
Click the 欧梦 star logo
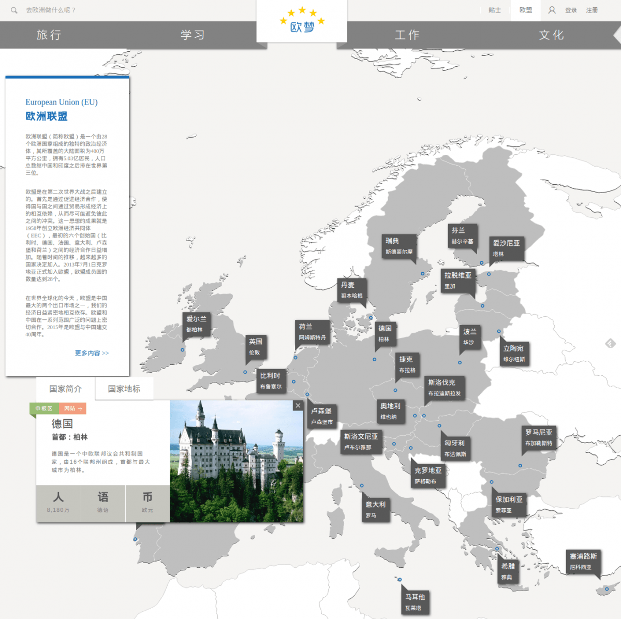point(302,21)
